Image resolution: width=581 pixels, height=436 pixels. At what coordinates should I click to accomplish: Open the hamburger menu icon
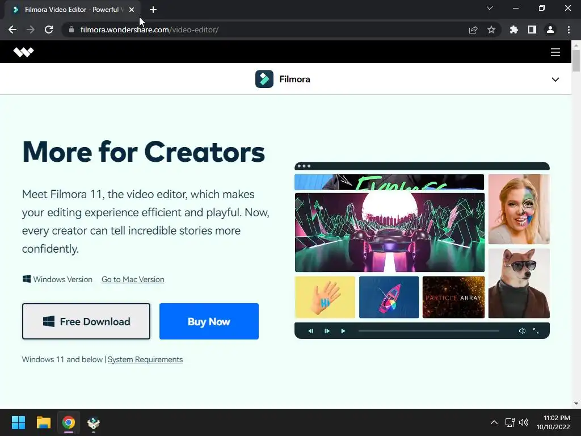pyautogui.click(x=555, y=52)
